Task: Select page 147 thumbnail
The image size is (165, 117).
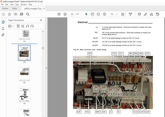Action: point(24,74)
